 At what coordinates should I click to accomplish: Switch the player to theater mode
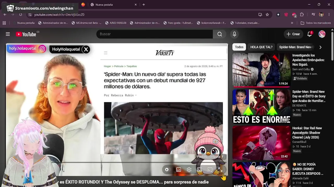click(x=199, y=170)
